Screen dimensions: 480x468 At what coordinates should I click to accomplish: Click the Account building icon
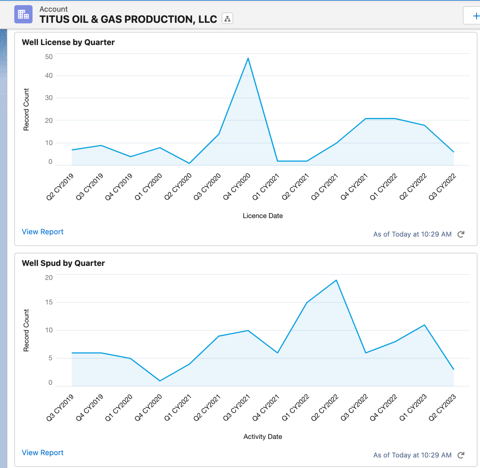[23, 14]
